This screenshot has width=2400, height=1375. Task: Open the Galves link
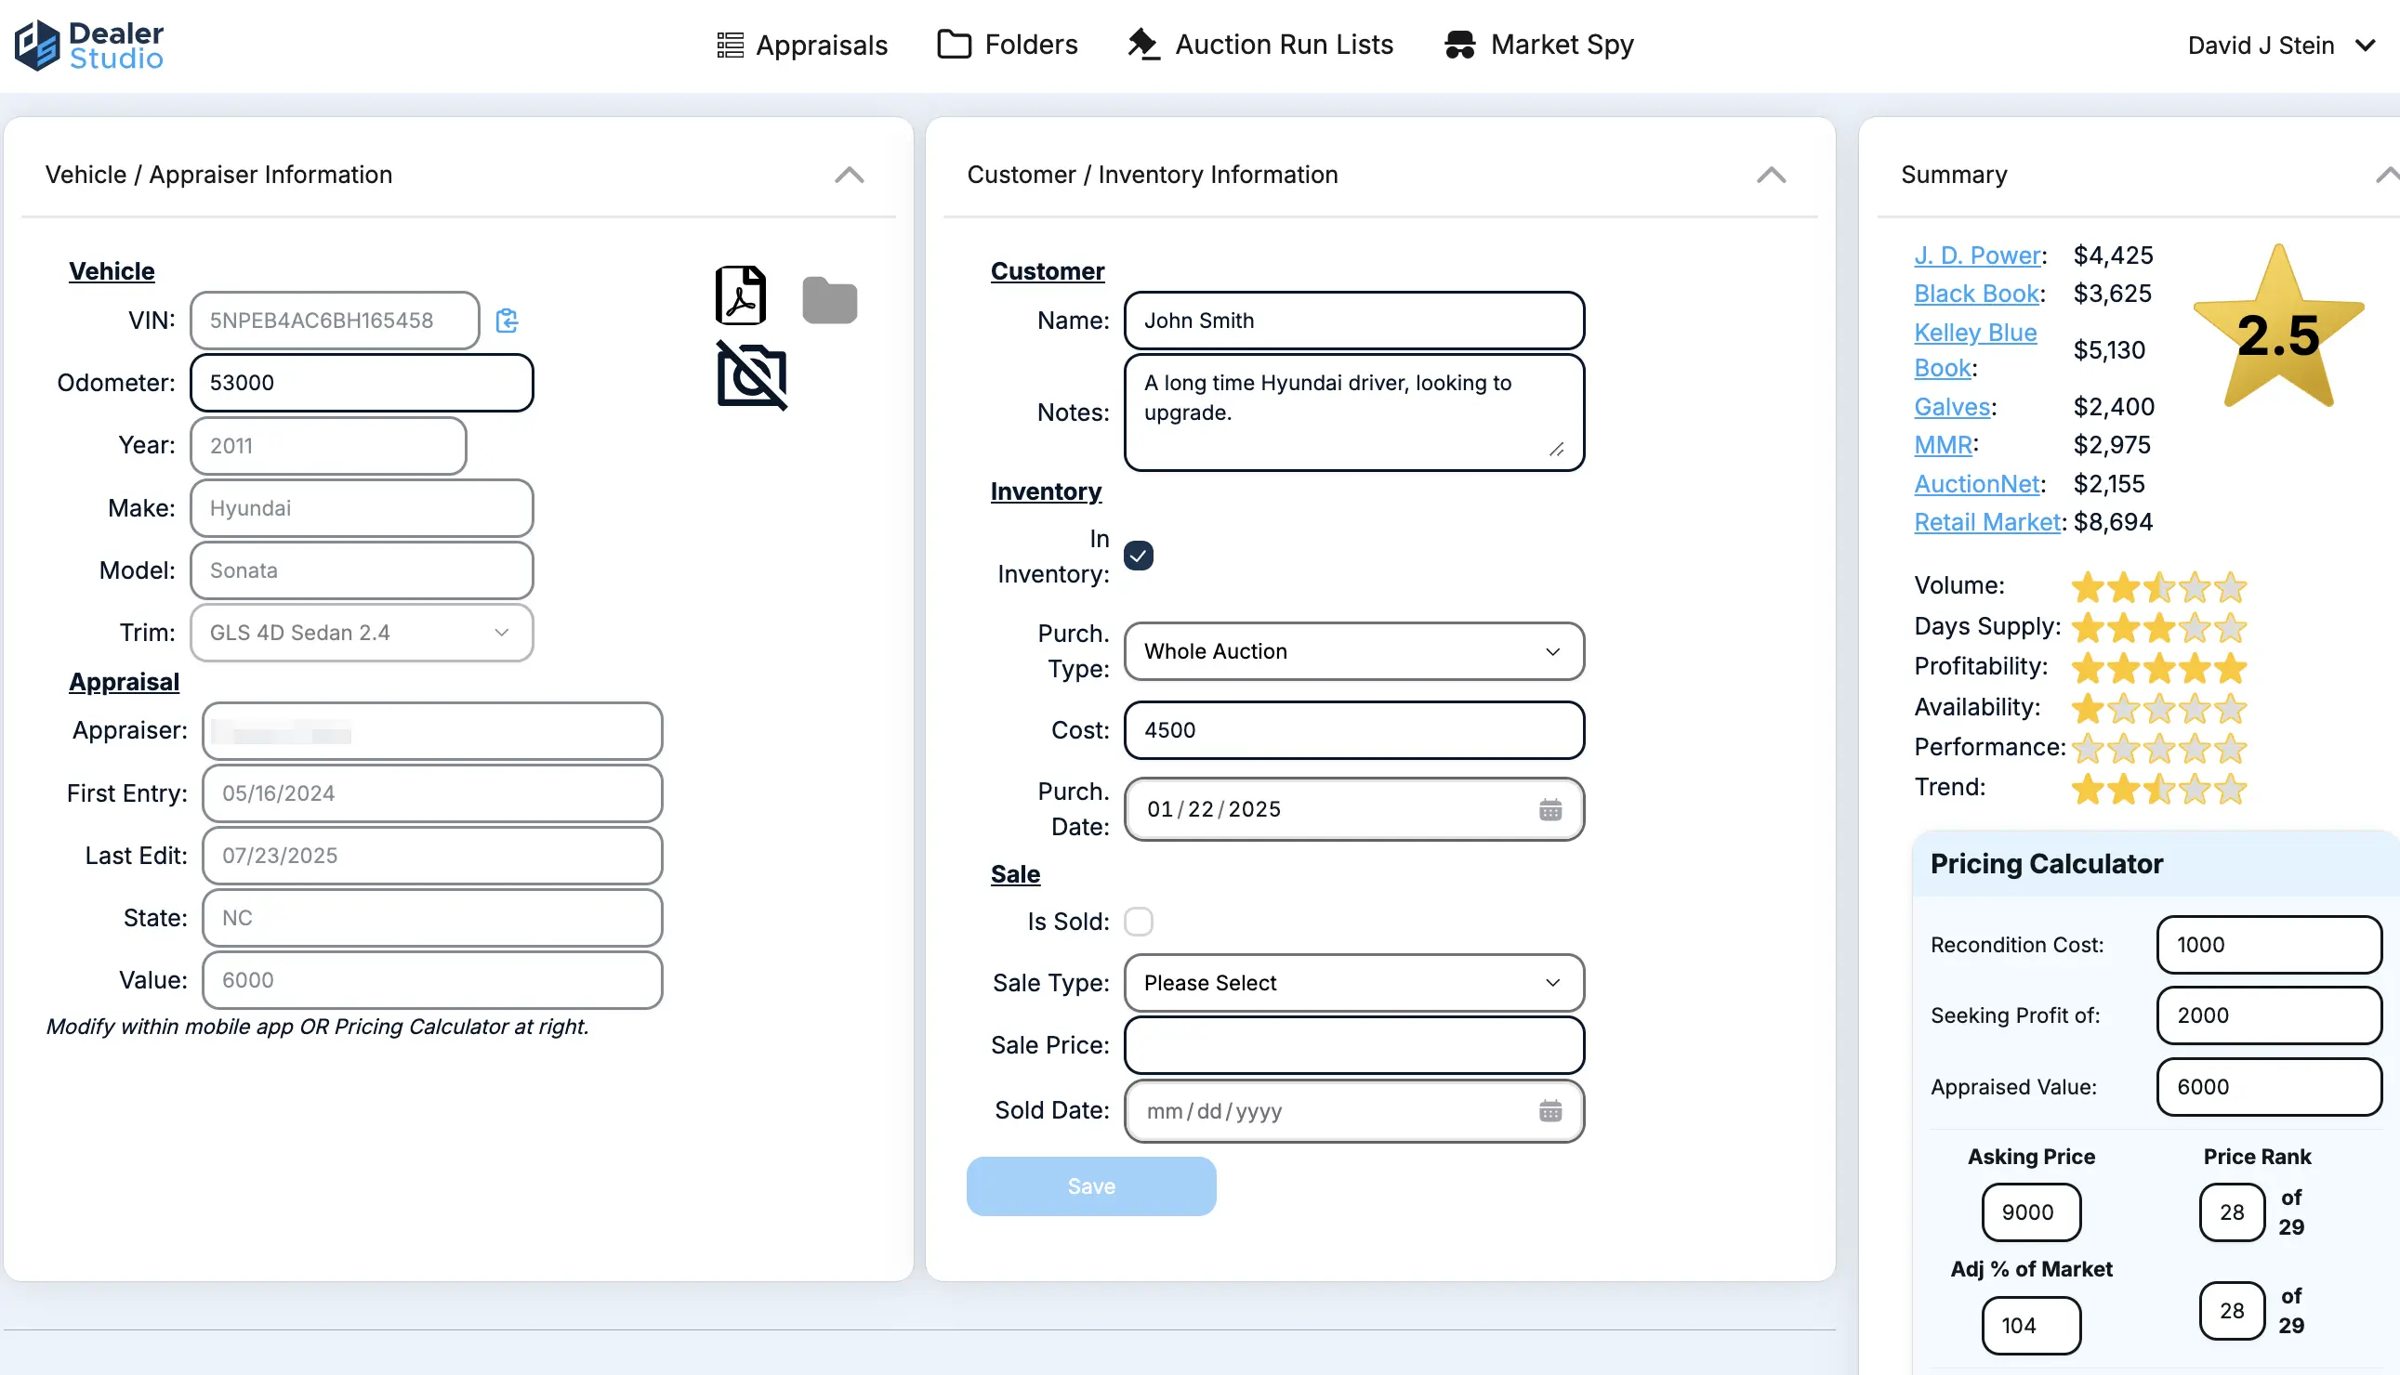pyautogui.click(x=1951, y=407)
